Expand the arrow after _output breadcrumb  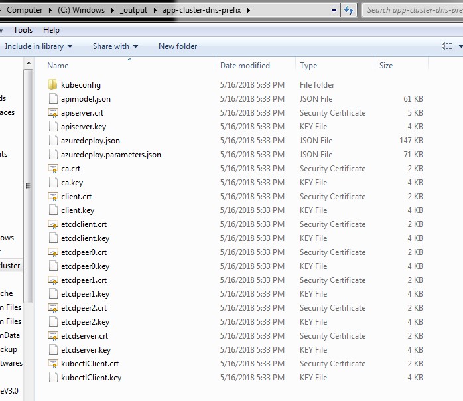155,11
